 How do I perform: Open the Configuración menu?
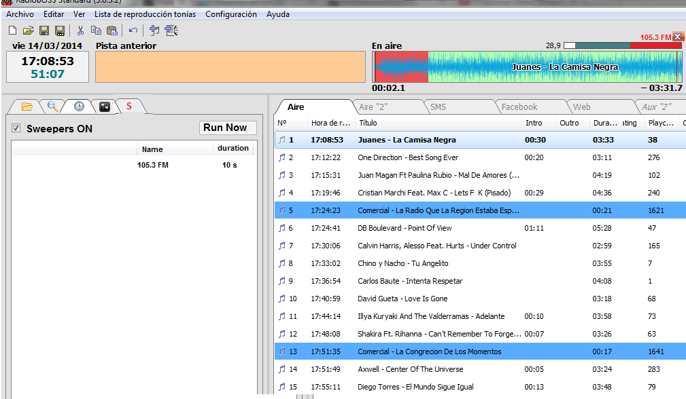click(x=231, y=14)
